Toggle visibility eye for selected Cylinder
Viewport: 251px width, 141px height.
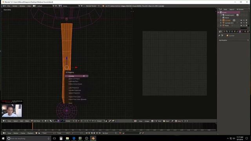pos(241,20)
